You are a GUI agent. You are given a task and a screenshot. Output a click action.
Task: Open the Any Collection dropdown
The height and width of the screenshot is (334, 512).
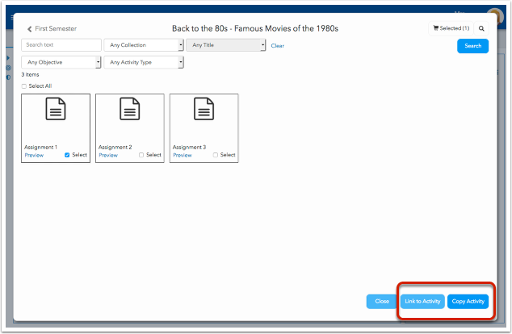(x=144, y=45)
